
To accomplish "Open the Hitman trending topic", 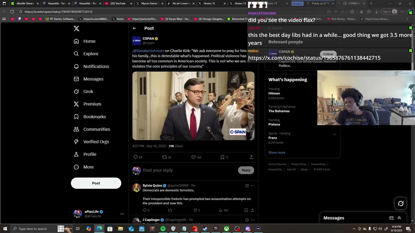I will (x=274, y=94).
